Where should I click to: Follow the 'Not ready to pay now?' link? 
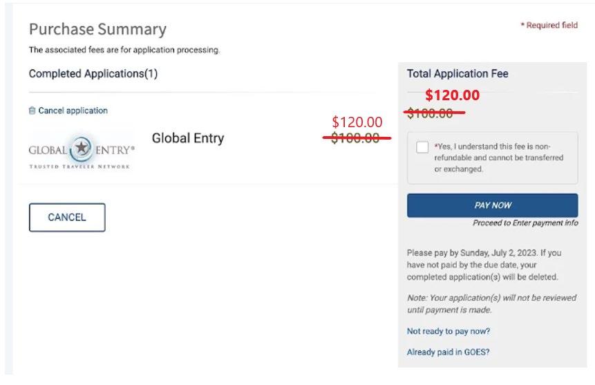tap(448, 331)
